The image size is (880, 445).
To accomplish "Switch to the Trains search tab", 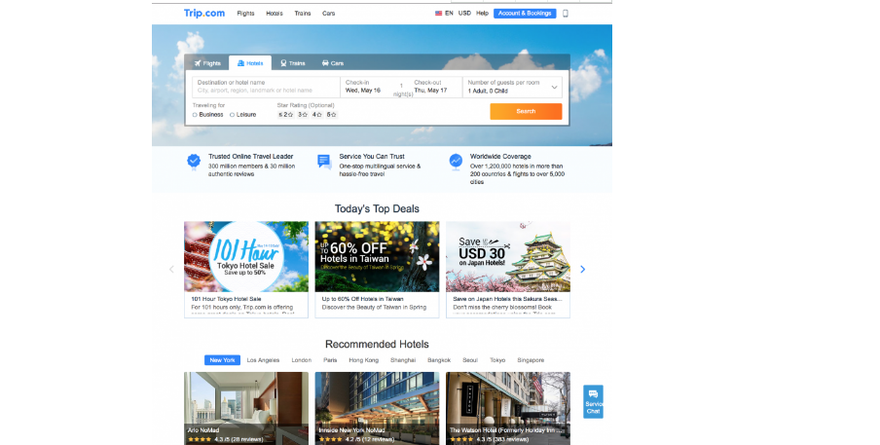I will [x=293, y=63].
